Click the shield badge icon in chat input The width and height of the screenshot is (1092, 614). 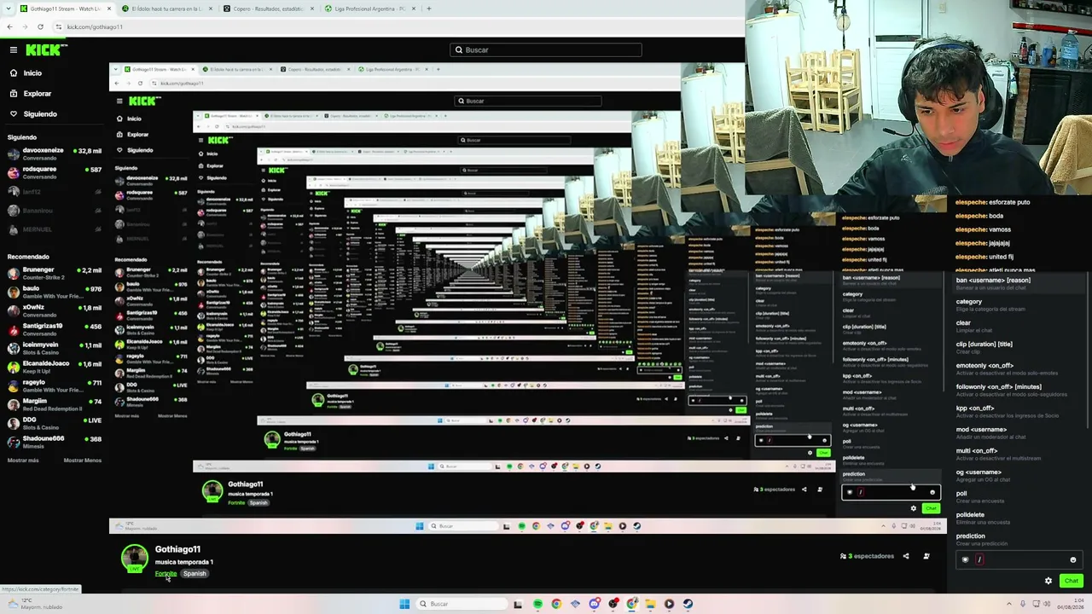pos(966,560)
